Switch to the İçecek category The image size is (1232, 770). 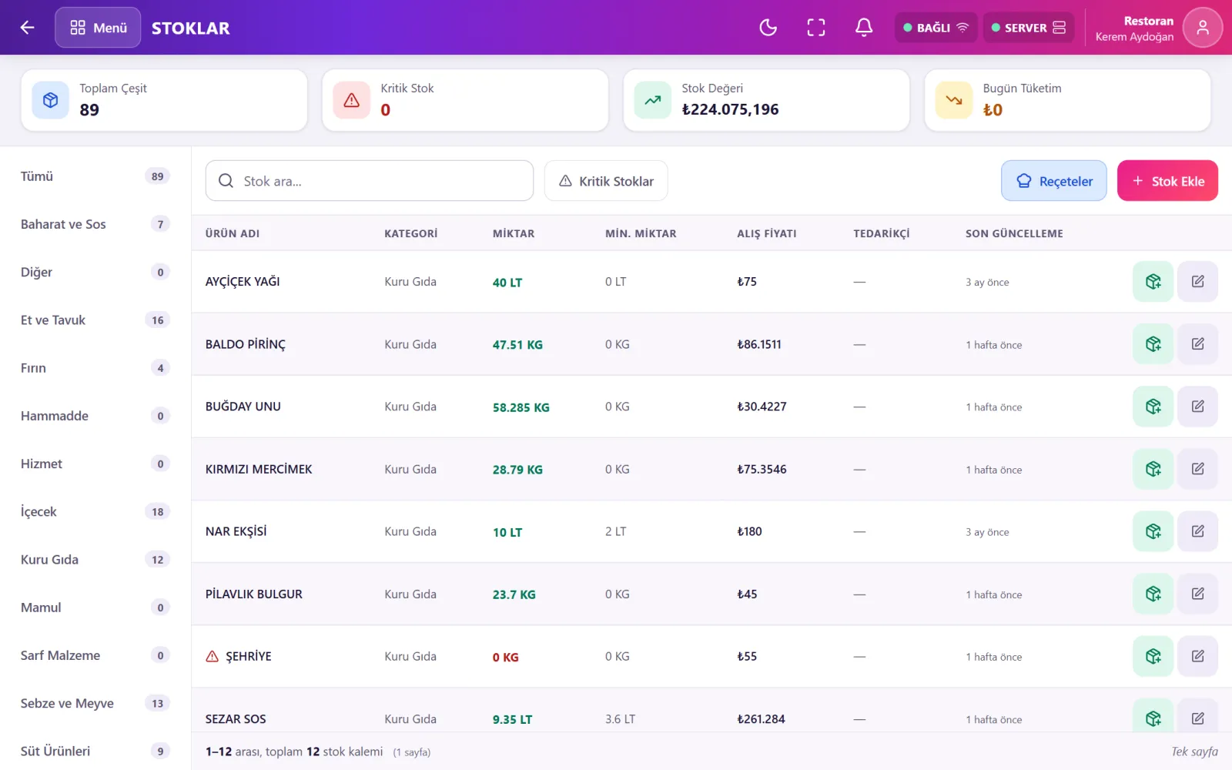(x=95, y=512)
